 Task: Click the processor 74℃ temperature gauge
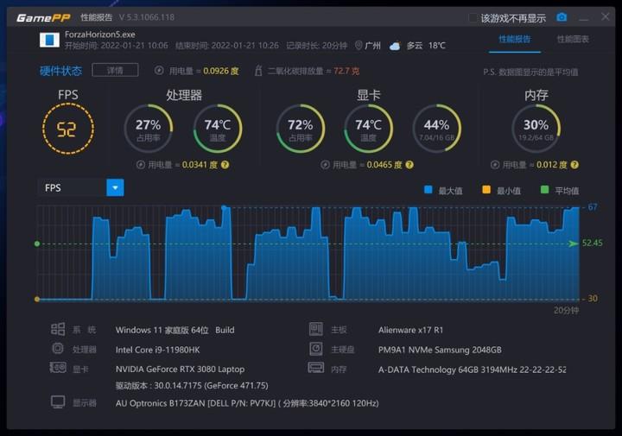(218, 129)
